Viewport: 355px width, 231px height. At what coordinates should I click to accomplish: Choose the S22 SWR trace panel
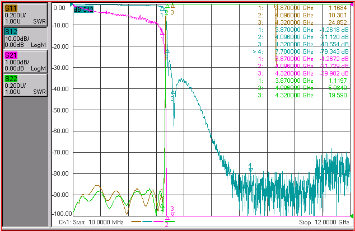25,85
